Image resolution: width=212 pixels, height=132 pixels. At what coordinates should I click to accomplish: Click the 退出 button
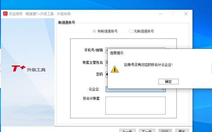click(x=182, y=131)
